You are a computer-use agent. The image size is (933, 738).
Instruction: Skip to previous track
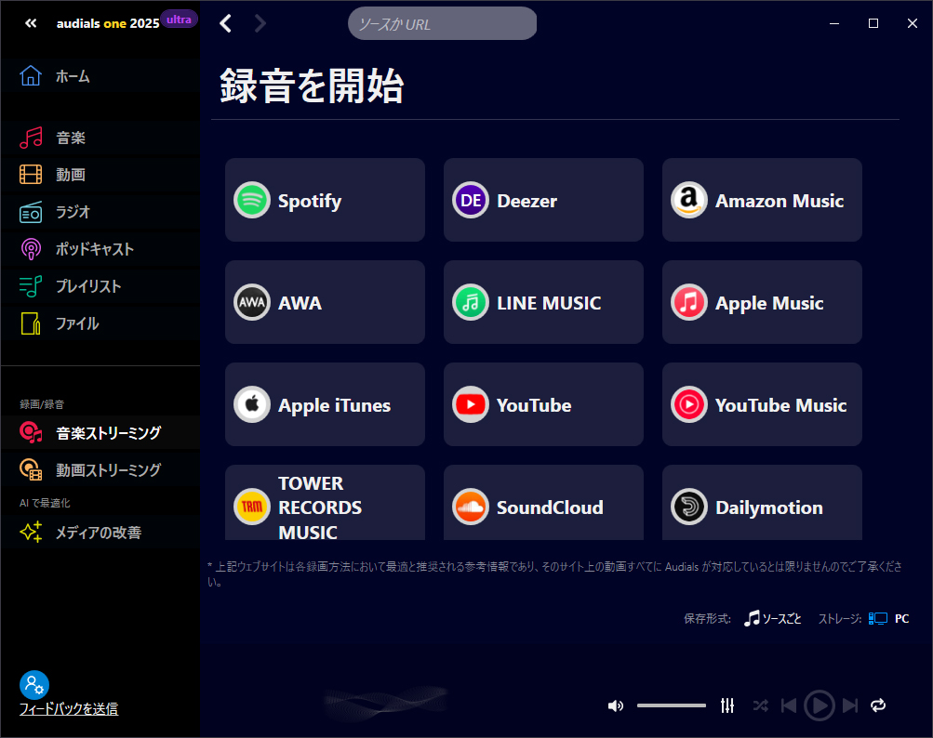(x=789, y=705)
